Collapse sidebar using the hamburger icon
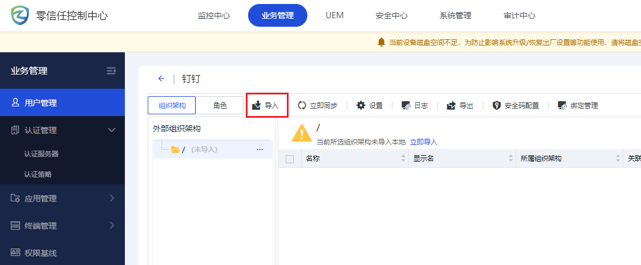Image resolution: width=641 pixels, height=265 pixels. (x=111, y=71)
